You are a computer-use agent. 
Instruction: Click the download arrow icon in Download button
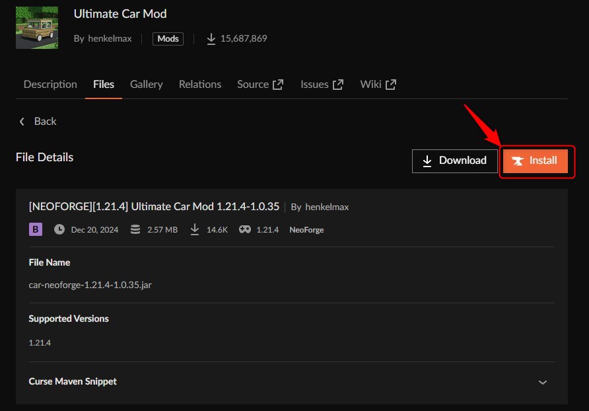click(427, 161)
